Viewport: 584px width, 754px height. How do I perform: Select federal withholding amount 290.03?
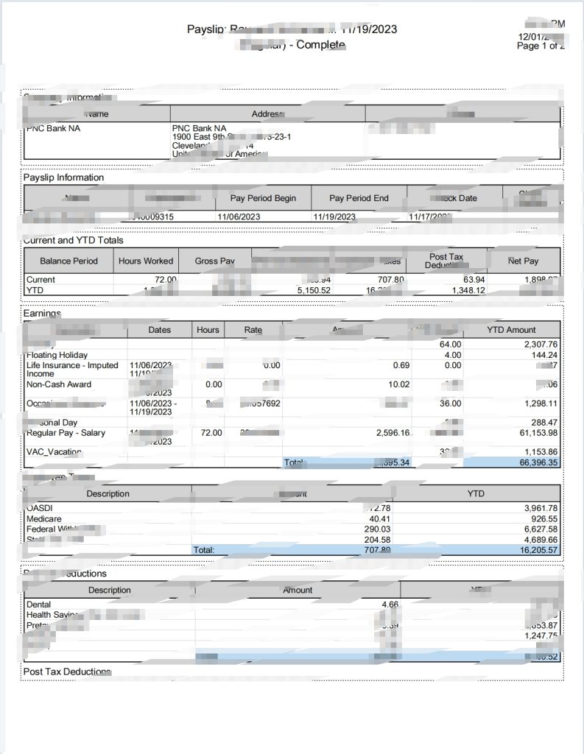(x=377, y=529)
